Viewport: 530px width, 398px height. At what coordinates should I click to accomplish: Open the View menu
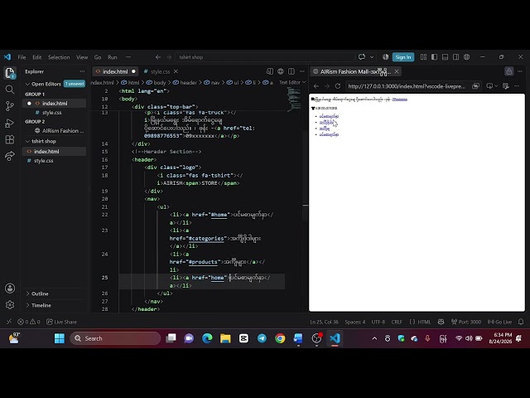tap(82, 57)
